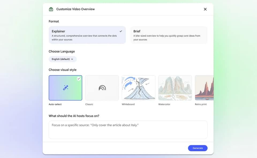The height and width of the screenshot is (158, 257).
Task: Select the Watercolor visual style thumbnail
Action: 175,88
